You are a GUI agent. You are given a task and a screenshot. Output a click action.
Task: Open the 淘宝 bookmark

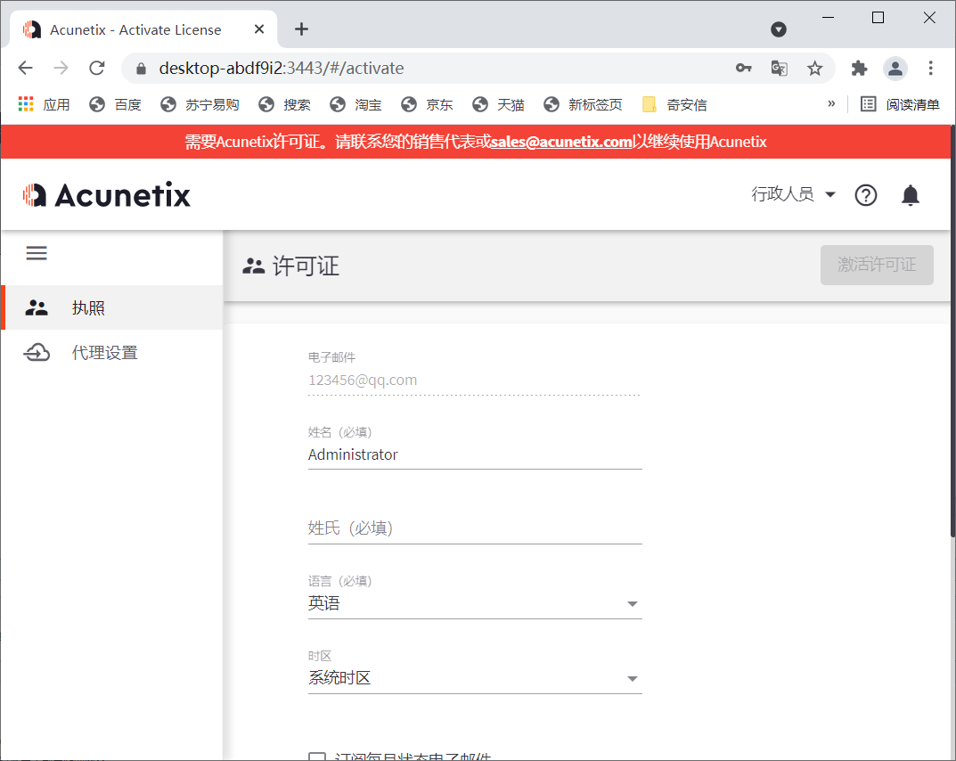pyautogui.click(x=356, y=104)
